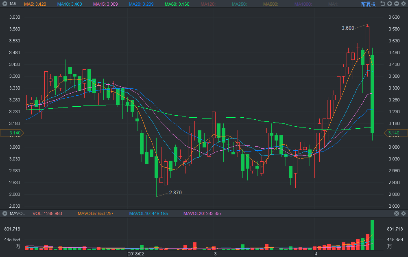Viewport: 408px width, 257px height.
Task: Close the MAVOL volume panel
Action: pyautogui.click(x=397, y=213)
